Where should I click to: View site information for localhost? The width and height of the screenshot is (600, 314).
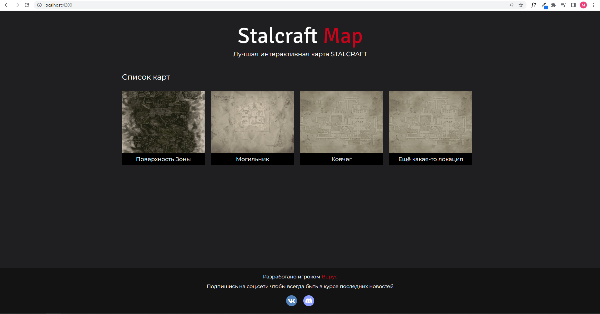point(39,5)
